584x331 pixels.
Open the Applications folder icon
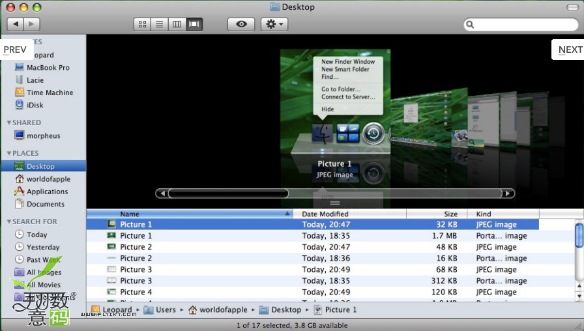pos(20,191)
